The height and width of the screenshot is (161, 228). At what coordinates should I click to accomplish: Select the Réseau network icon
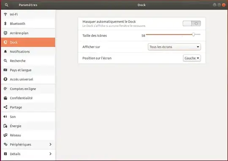5,135
